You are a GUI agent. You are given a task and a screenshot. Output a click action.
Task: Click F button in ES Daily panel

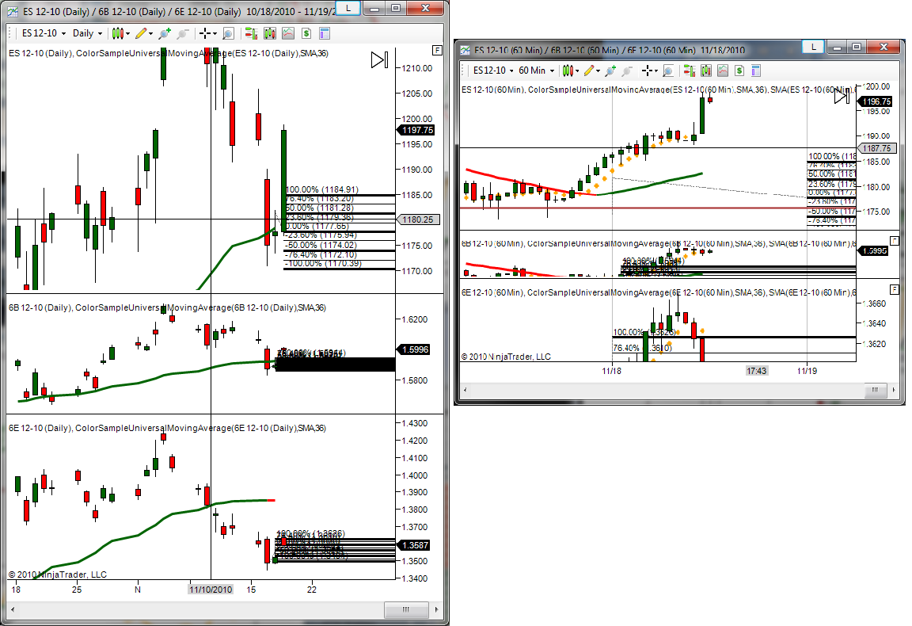[x=437, y=50]
